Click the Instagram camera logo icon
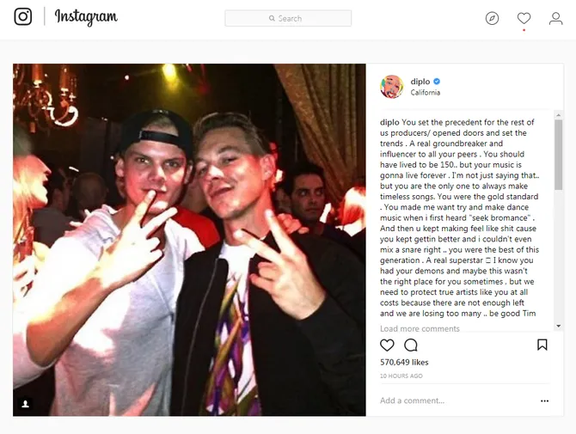 22,16
